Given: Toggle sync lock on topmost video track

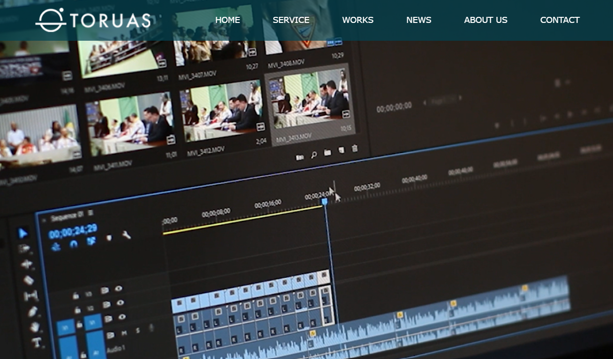Looking at the screenshot, I should [105, 291].
